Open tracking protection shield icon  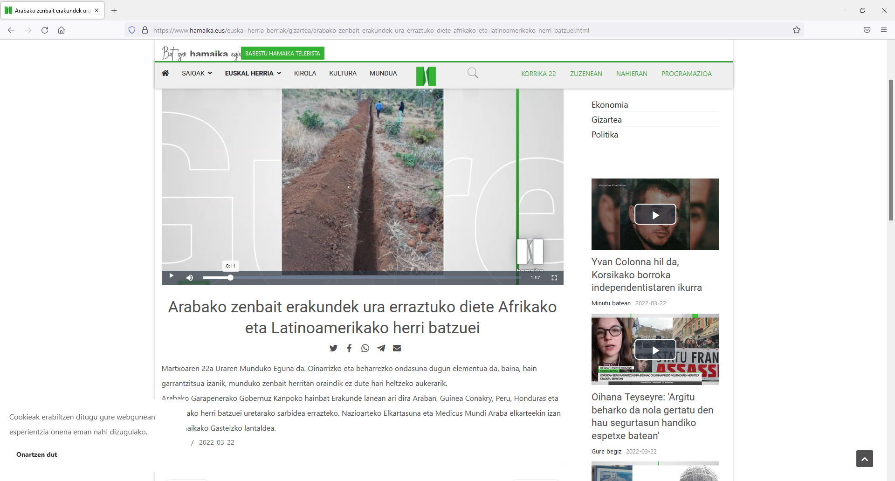[132, 30]
